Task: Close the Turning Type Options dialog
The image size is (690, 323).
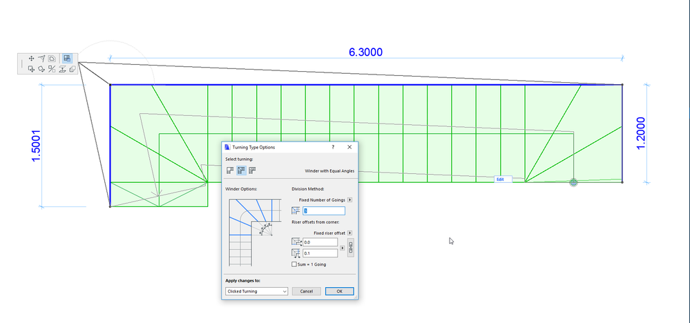Action: tap(349, 147)
